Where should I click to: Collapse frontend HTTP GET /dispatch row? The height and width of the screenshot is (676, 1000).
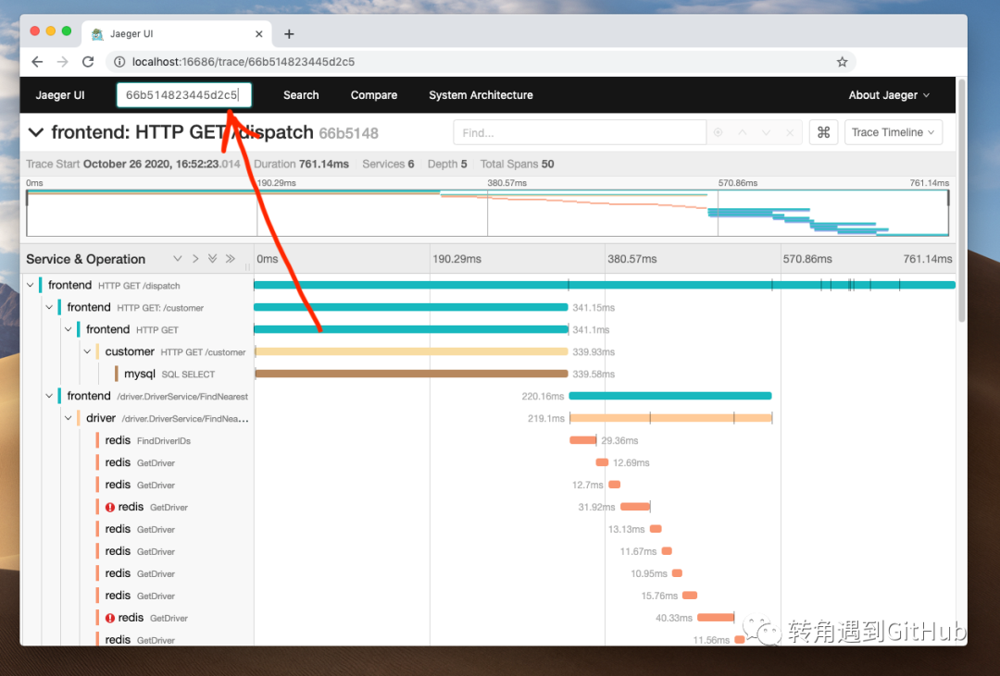30,286
